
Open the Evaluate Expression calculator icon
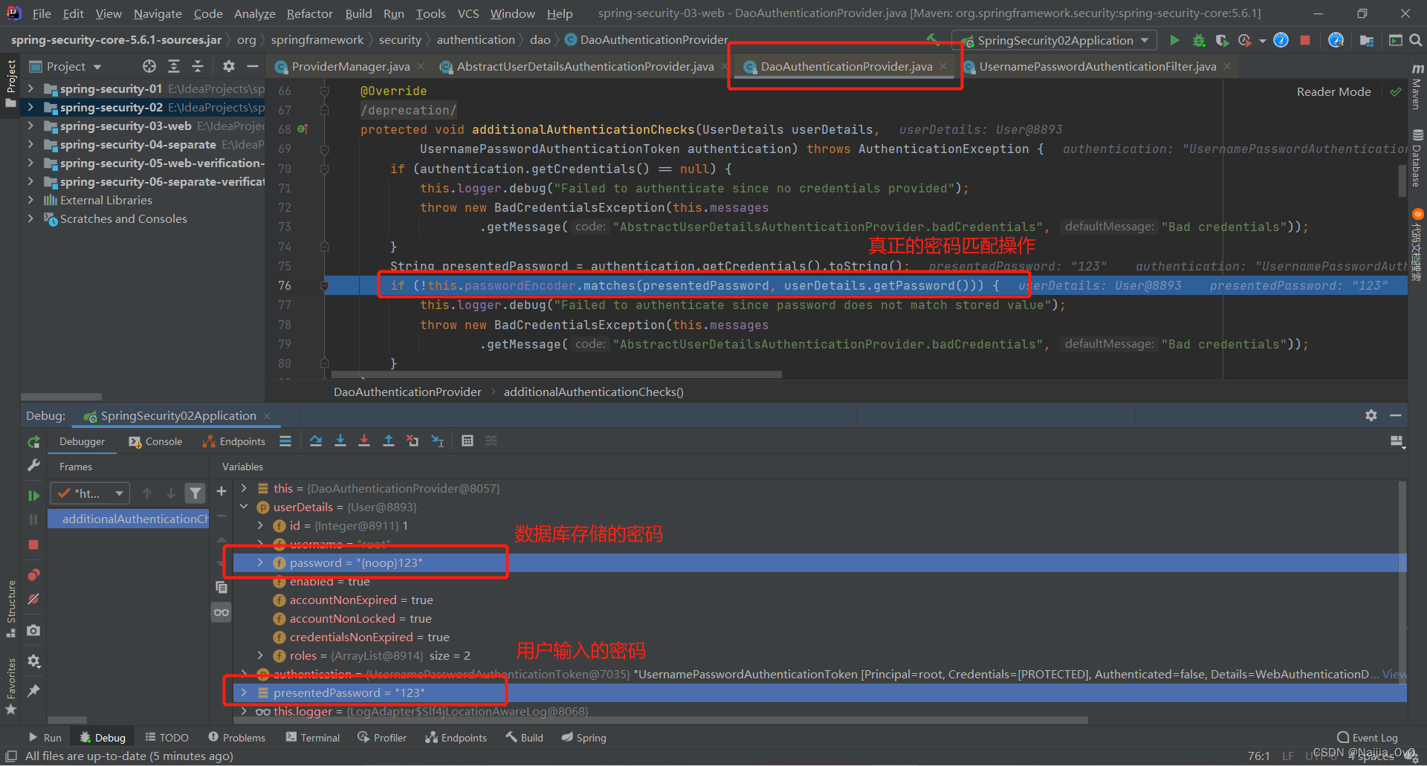[x=467, y=441]
